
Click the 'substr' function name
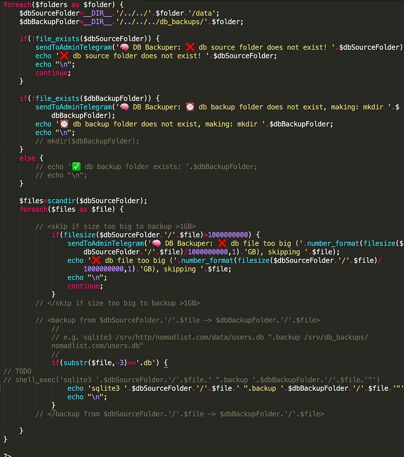[75, 362]
